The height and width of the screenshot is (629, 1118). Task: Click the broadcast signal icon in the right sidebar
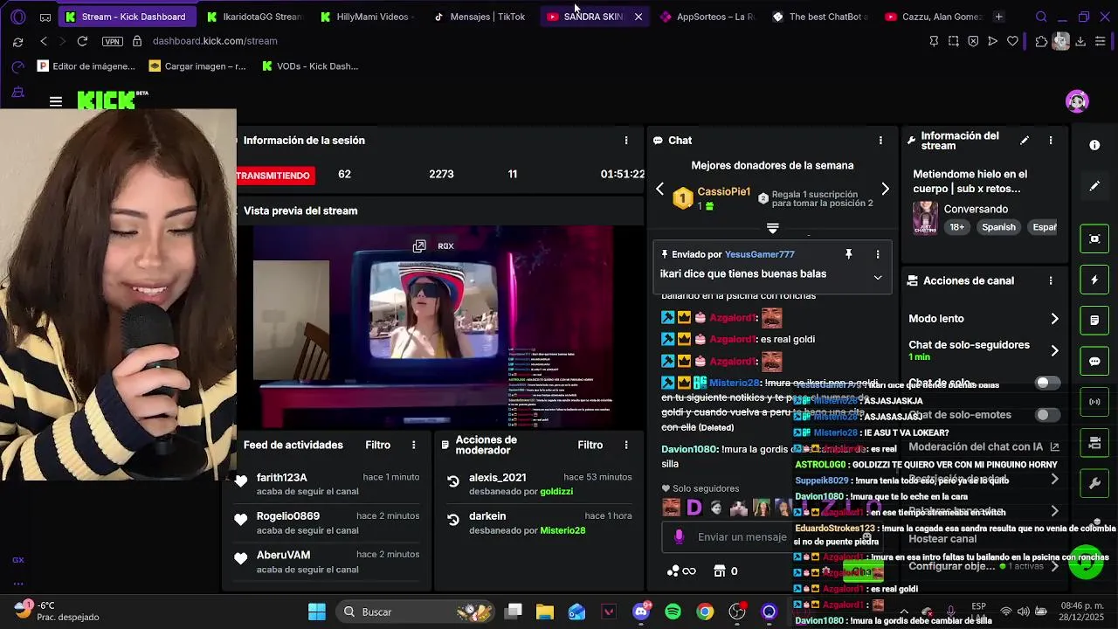(1094, 402)
